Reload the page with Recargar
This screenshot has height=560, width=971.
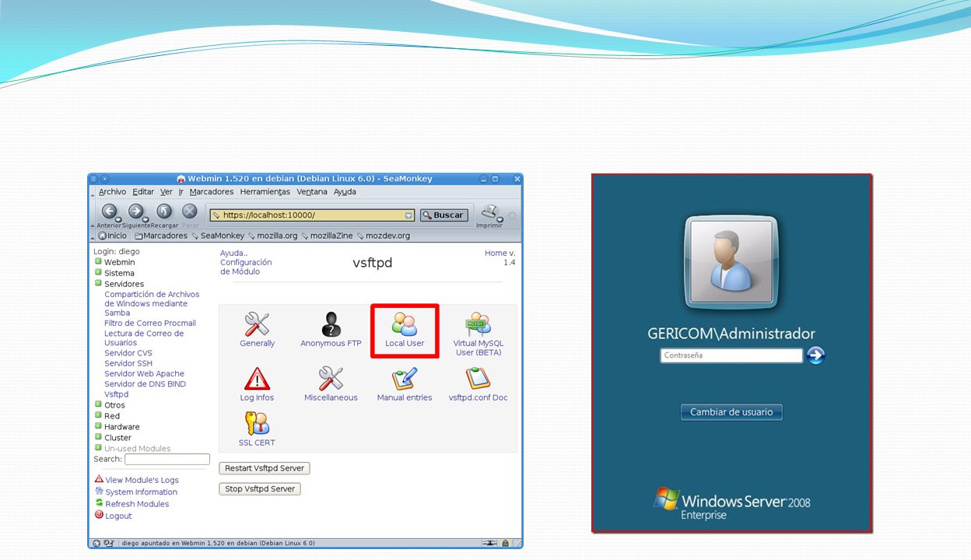(164, 212)
